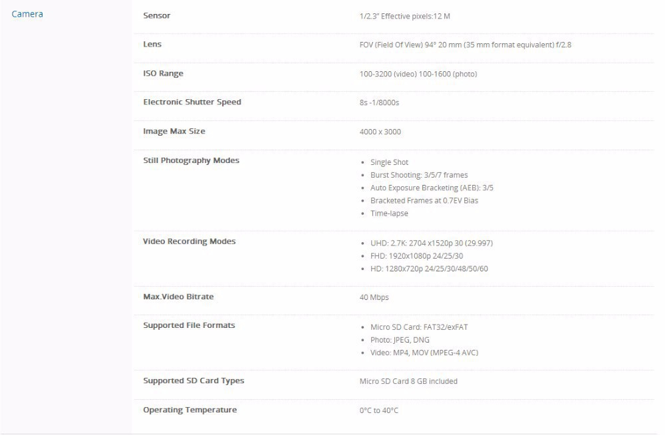Click the Operating Temperature label

coord(190,410)
